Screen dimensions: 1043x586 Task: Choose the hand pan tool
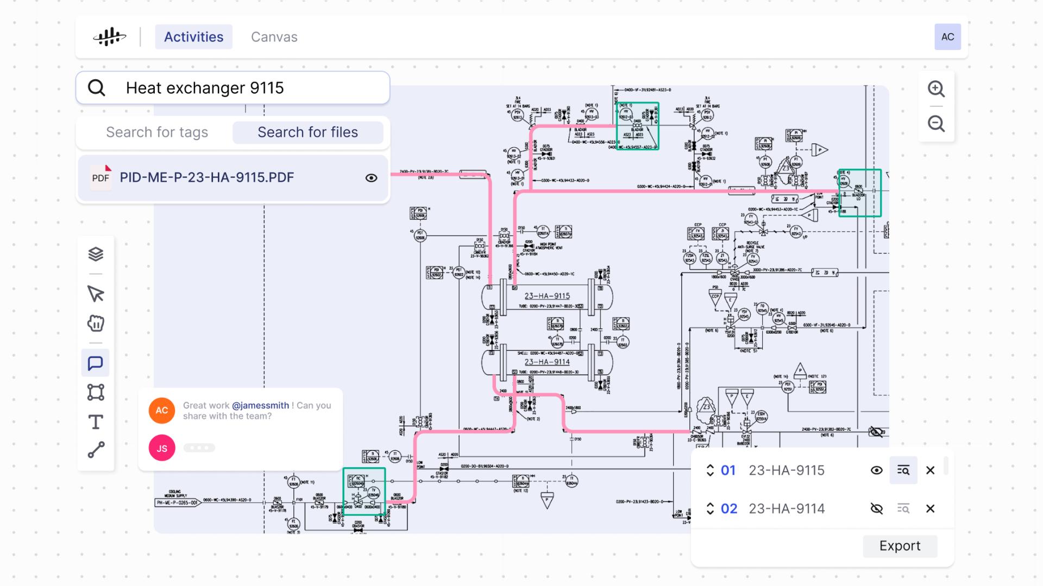click(x=96, y=323)
